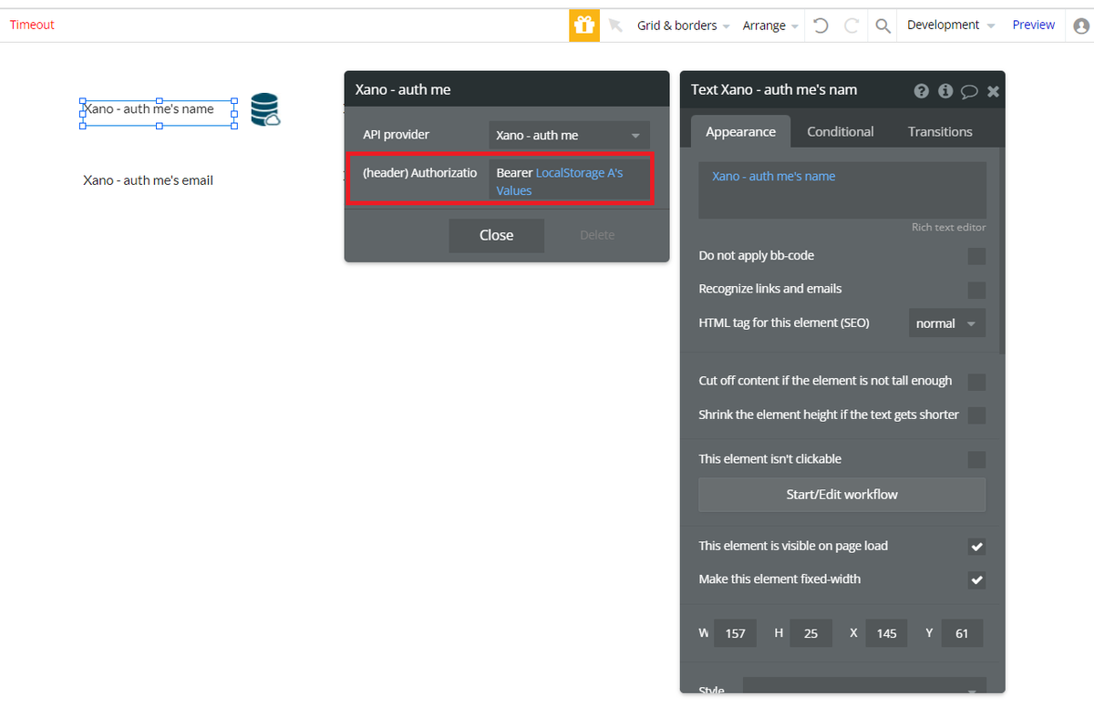This screenshot has height=717, width=1094.
Task: Click the Rich text editor link
Action: tap(949, 228)
